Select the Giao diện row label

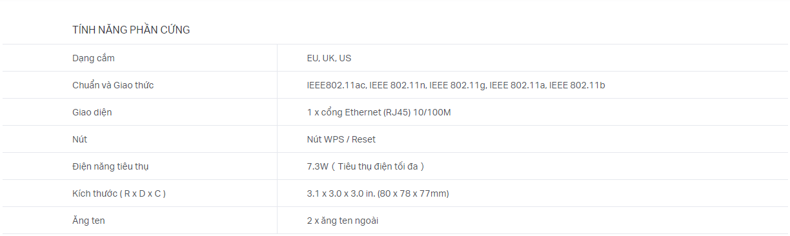click(92, 112)
